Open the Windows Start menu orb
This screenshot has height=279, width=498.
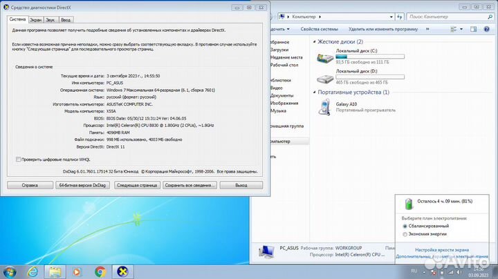tap(10, 272)
